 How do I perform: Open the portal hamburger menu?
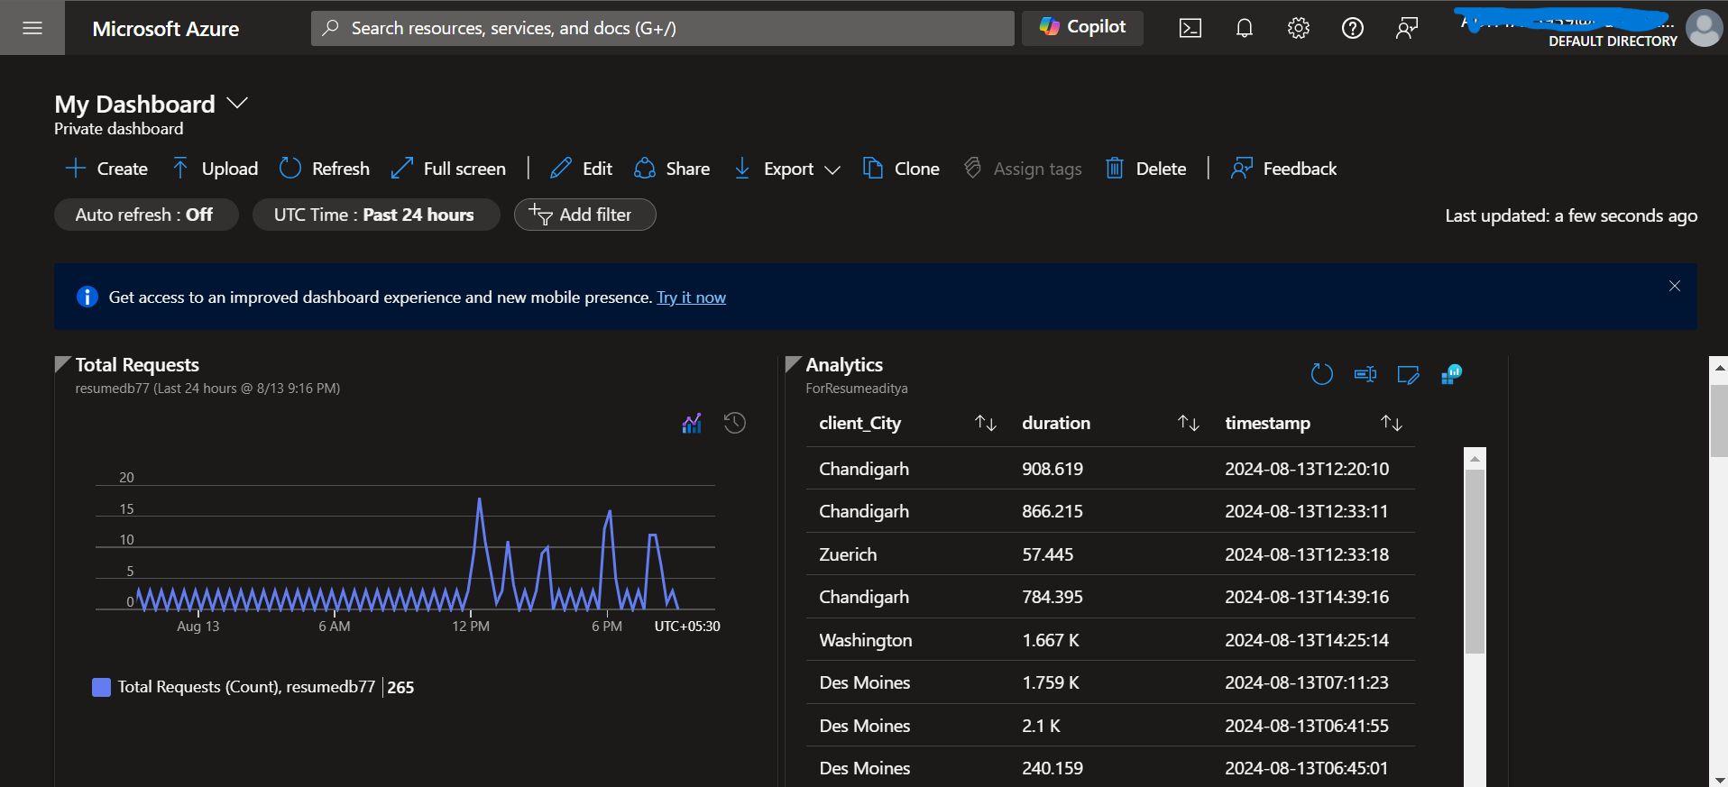coord(32,28)
